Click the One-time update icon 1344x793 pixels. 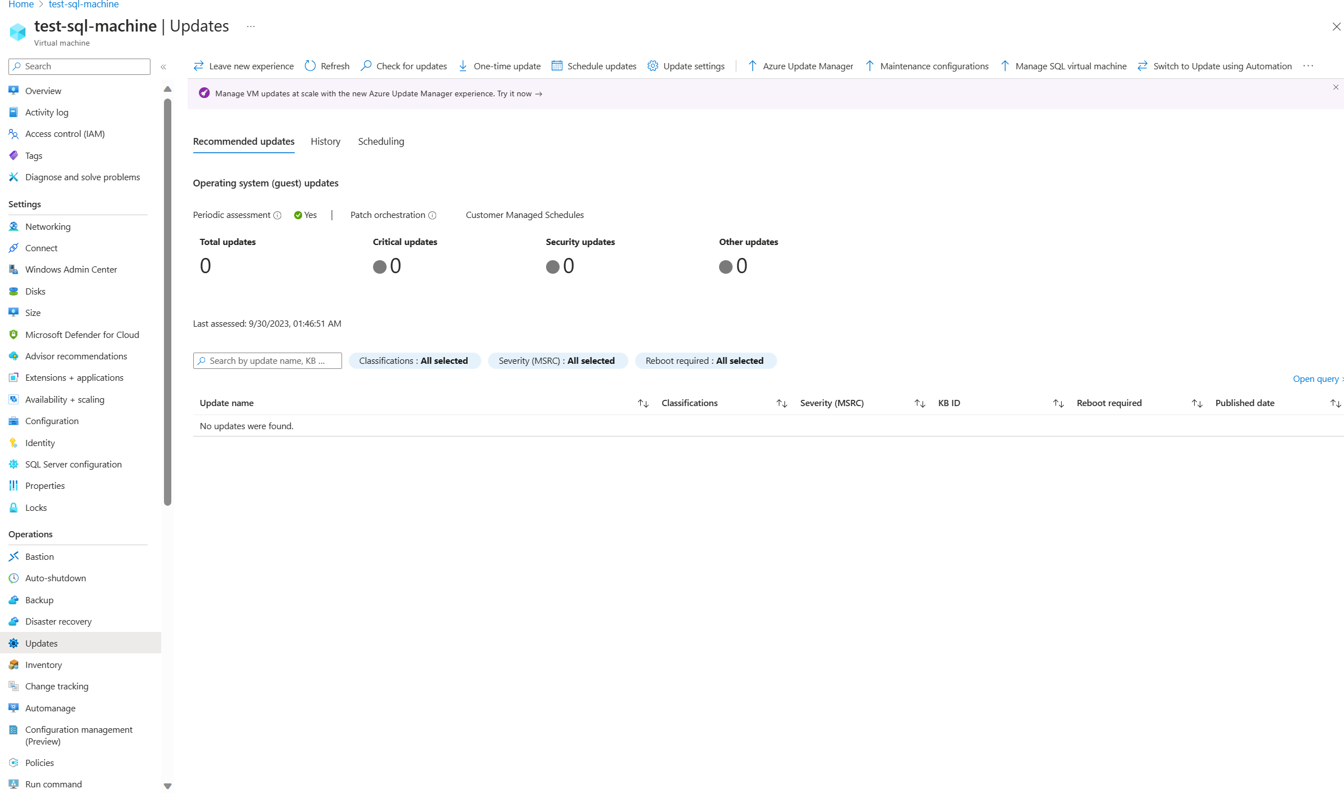465,66
